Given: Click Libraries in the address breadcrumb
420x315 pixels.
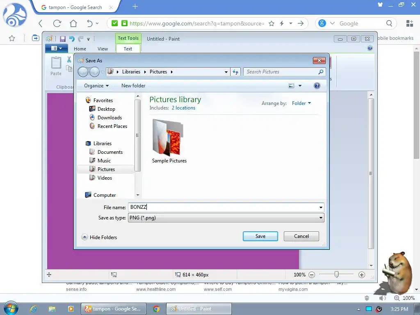Looking at the screenshot, I should [x=131, y=72].
